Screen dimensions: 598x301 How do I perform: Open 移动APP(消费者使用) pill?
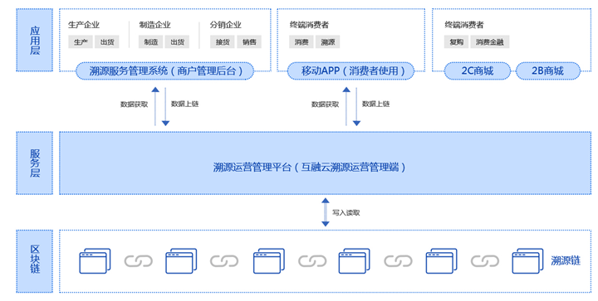pyautogui.click(x=350, y=70)
